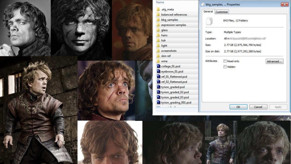The width and height of the screenshot is (291, 164).
Task: Switch to the General tab
Action: [208, 12]
